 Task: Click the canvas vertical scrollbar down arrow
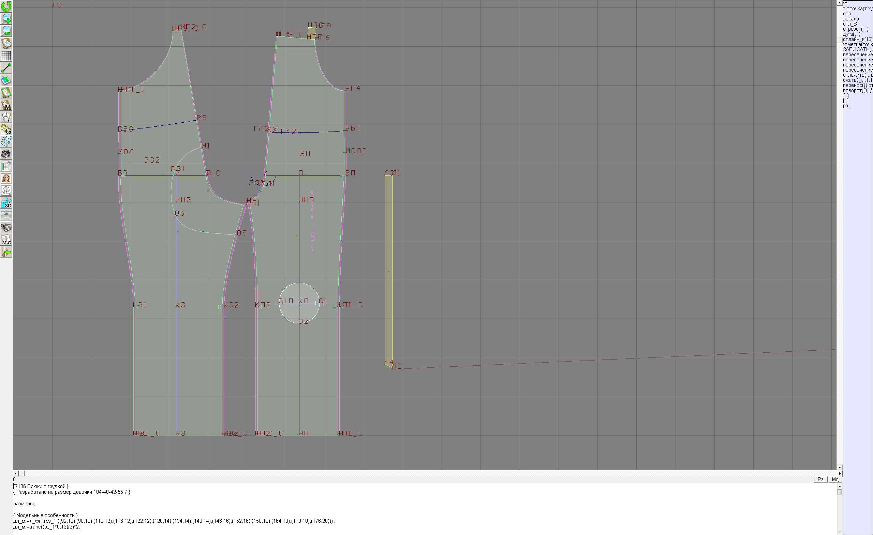click(x=840, y=468)
